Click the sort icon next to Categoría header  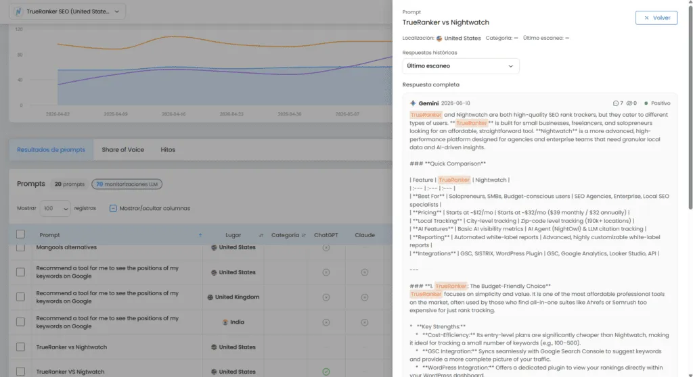[304, 235]
